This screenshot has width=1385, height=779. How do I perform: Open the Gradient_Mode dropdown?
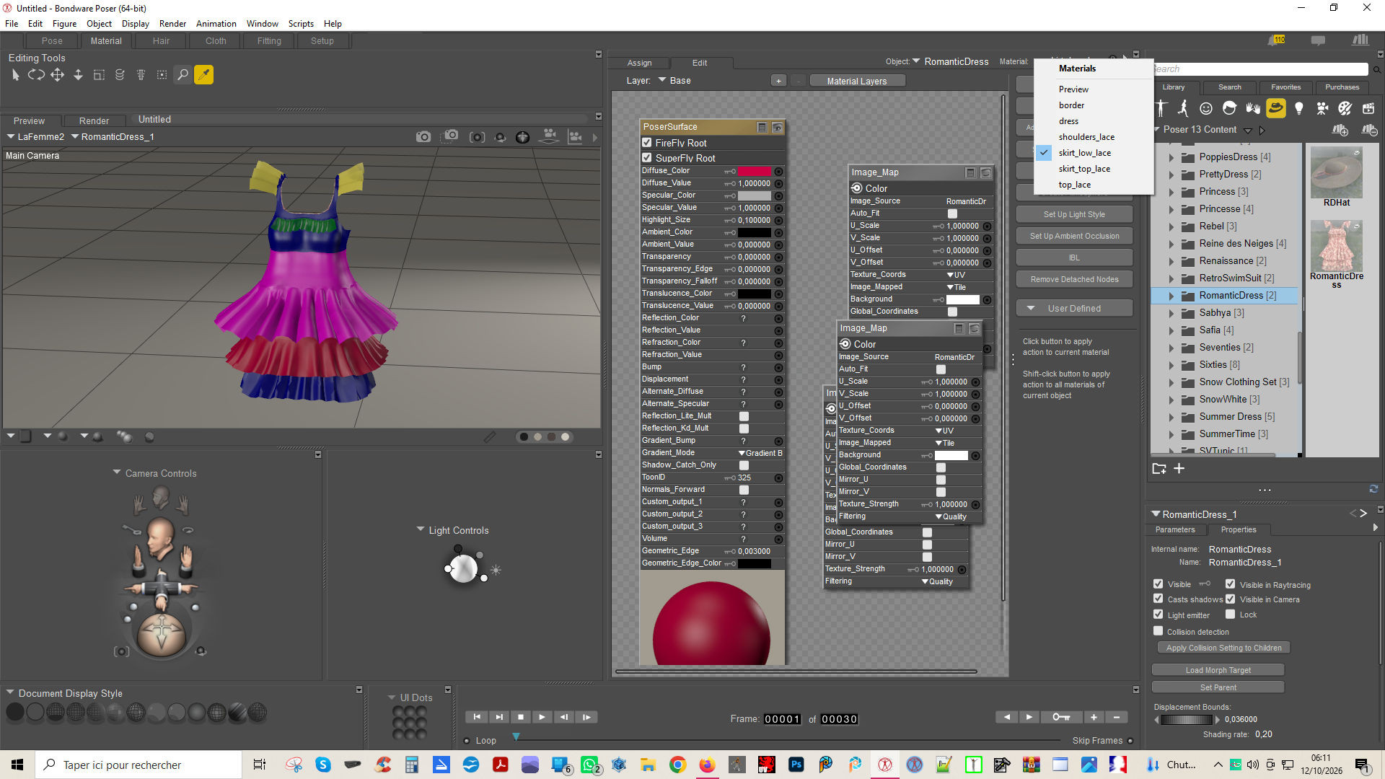pos(760,453)
